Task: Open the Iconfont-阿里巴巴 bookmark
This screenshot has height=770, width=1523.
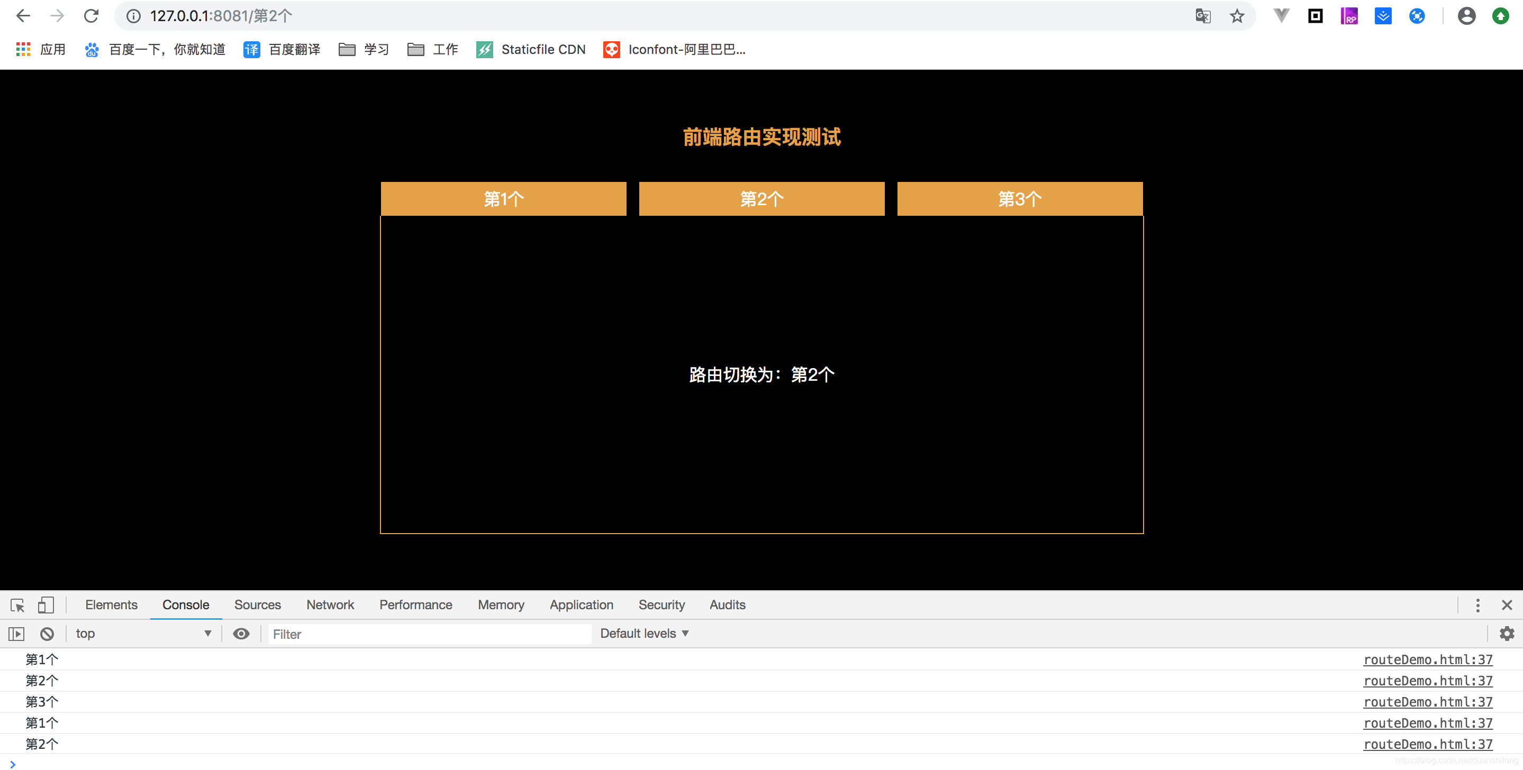Action: tap(675, 50)
